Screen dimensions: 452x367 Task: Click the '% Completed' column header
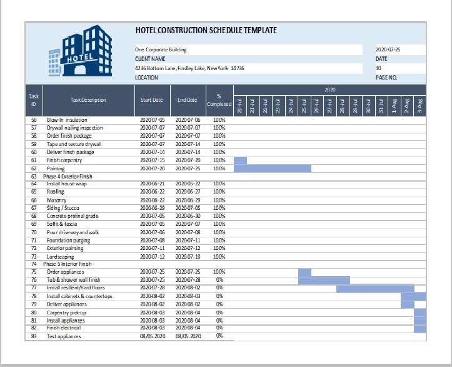coord(219,100)
